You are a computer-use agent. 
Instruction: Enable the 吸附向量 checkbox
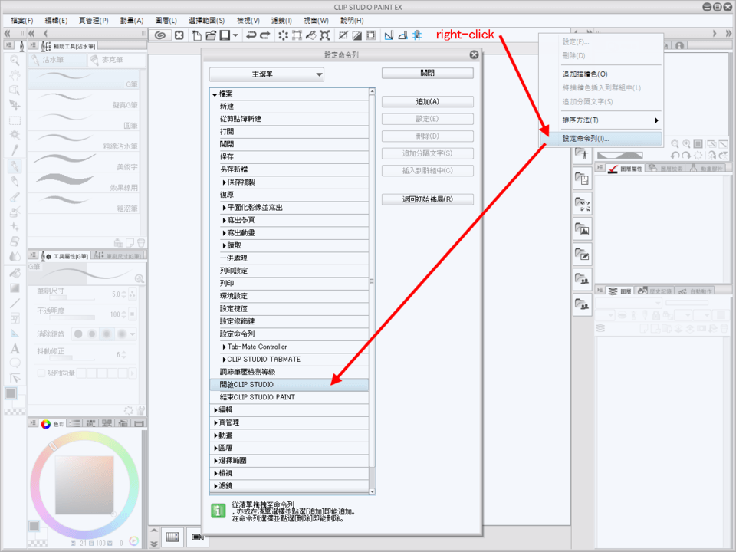coord(41,373)
